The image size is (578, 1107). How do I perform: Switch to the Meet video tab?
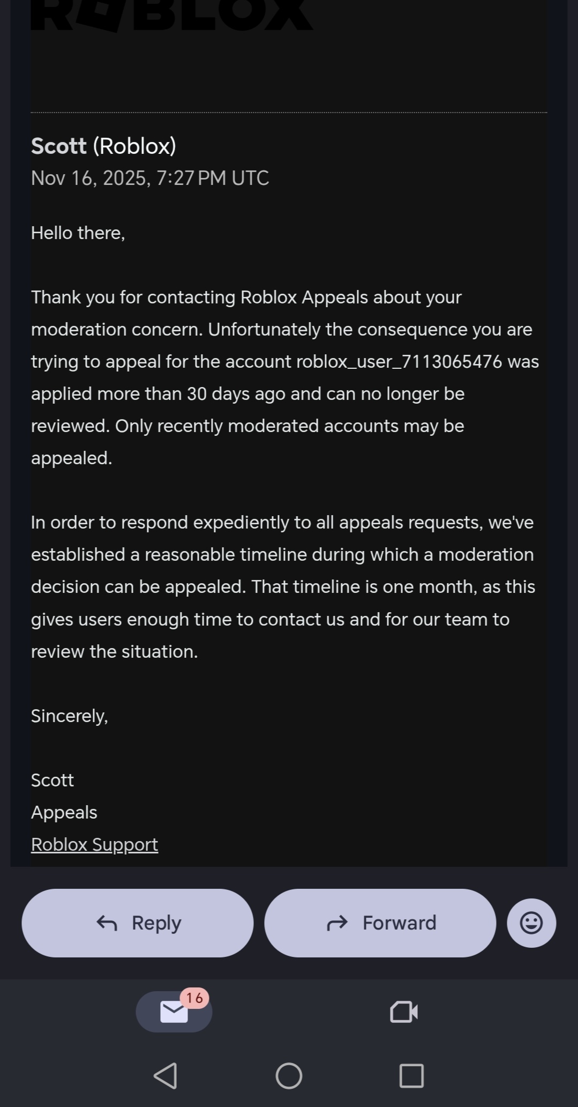tap(403, 1012)
